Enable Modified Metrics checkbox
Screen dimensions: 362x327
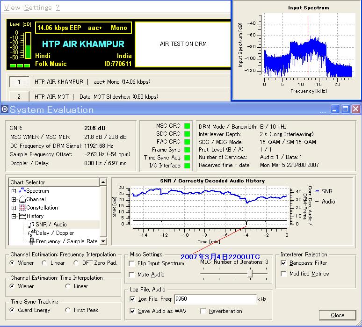(283, 274)
